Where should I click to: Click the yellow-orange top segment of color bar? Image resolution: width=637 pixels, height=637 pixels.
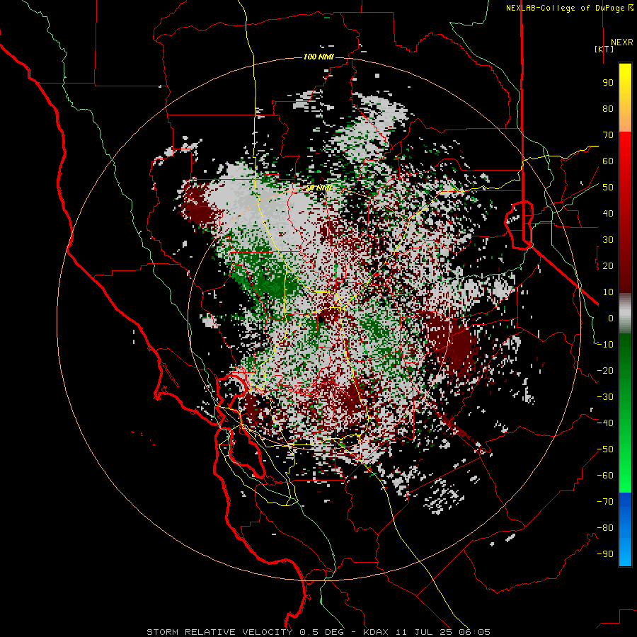click(x=625, y=98)
